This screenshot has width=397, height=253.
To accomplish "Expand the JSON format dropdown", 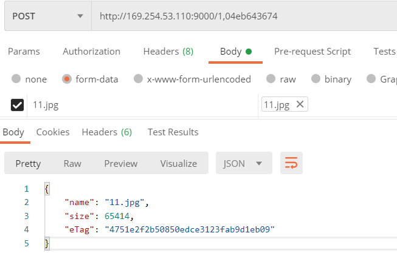I will [x=243, y=163].
